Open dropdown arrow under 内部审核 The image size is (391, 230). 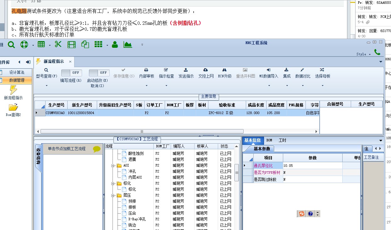[146, 85]
